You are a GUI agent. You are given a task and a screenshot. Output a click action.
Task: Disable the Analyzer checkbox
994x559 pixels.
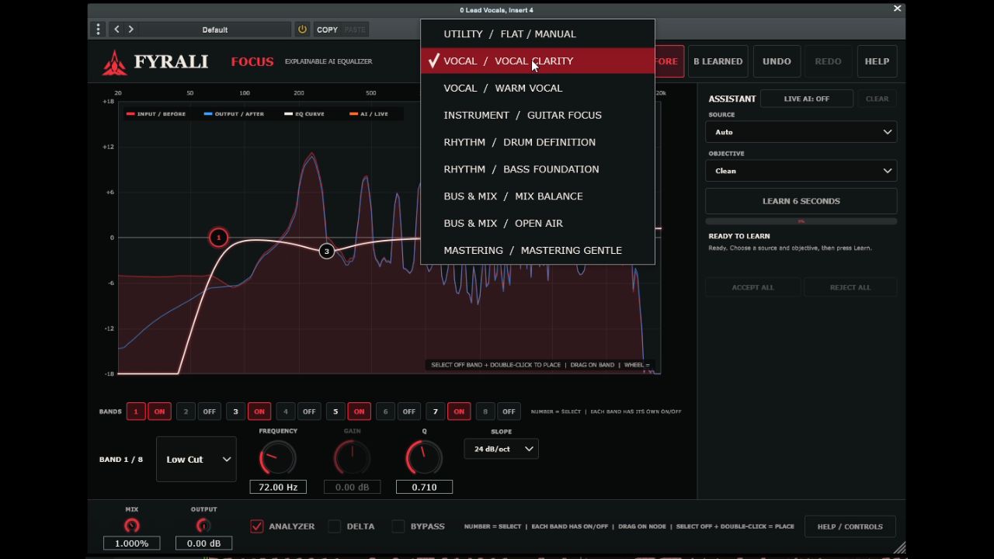pyautogui.click(x=256, y=526)
